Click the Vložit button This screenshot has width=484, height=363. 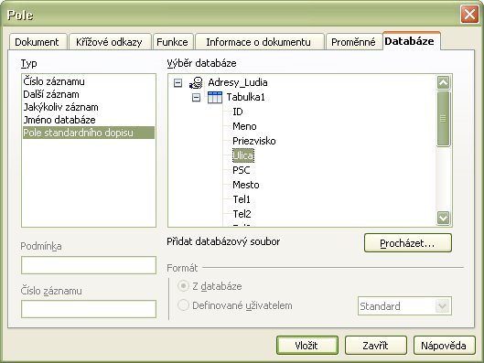307,346
